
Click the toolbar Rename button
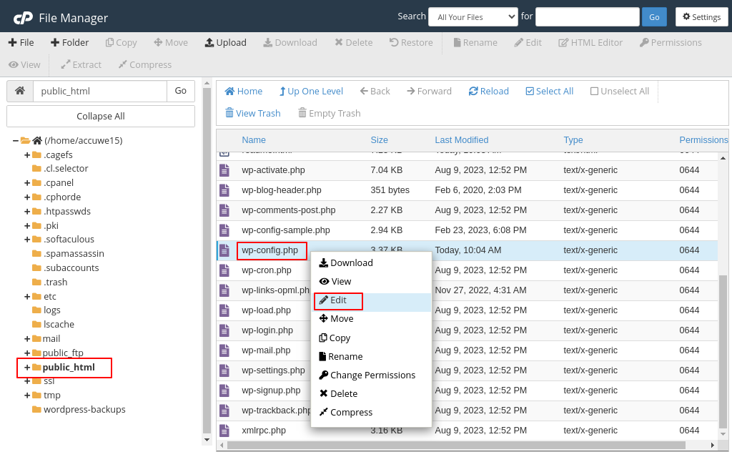(475, 42)
